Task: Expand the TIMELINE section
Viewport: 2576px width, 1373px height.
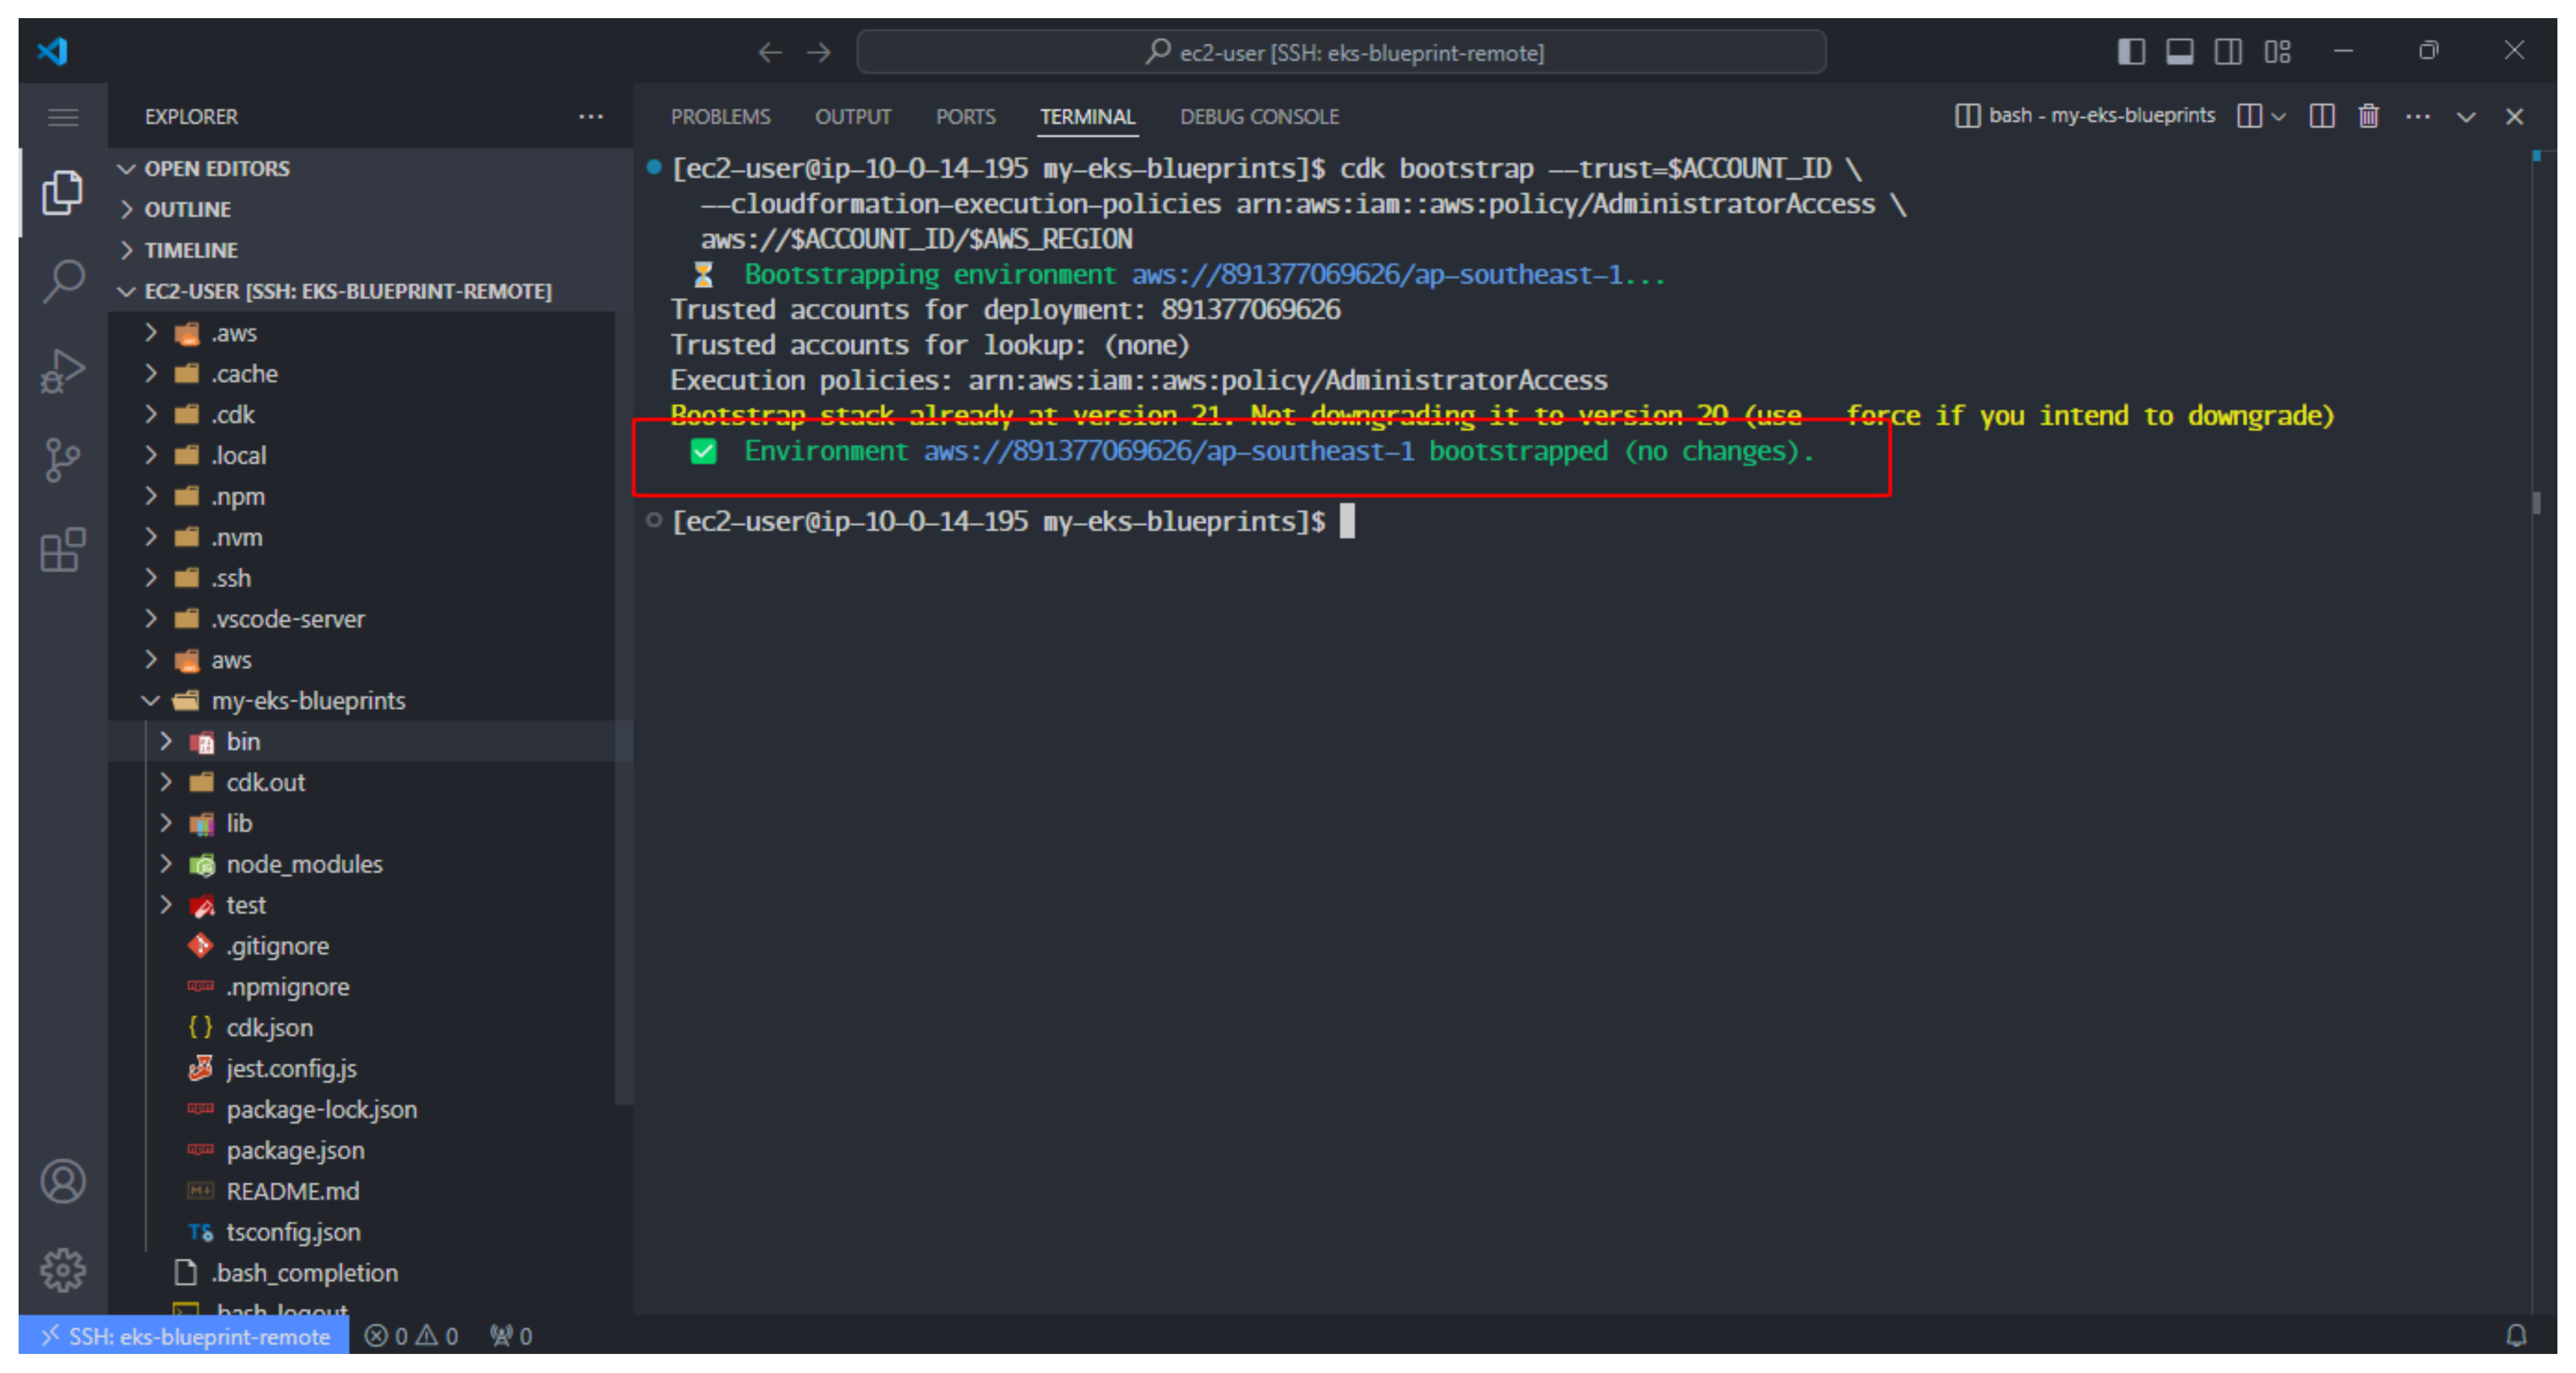Action: (371, 250)
